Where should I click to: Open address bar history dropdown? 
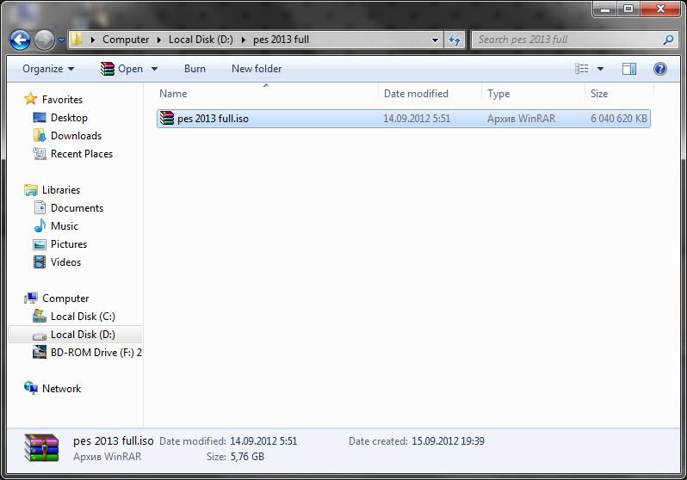[435, 40]
